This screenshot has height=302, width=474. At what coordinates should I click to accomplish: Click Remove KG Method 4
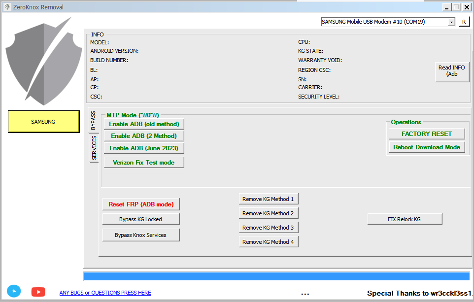(269, 242)
